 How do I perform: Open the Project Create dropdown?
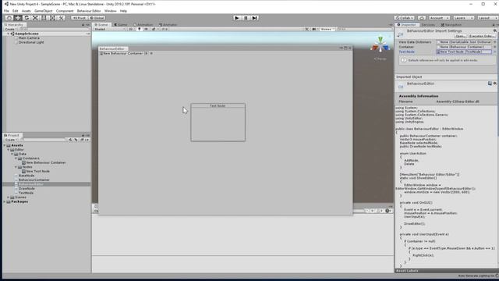click(11, 140)
